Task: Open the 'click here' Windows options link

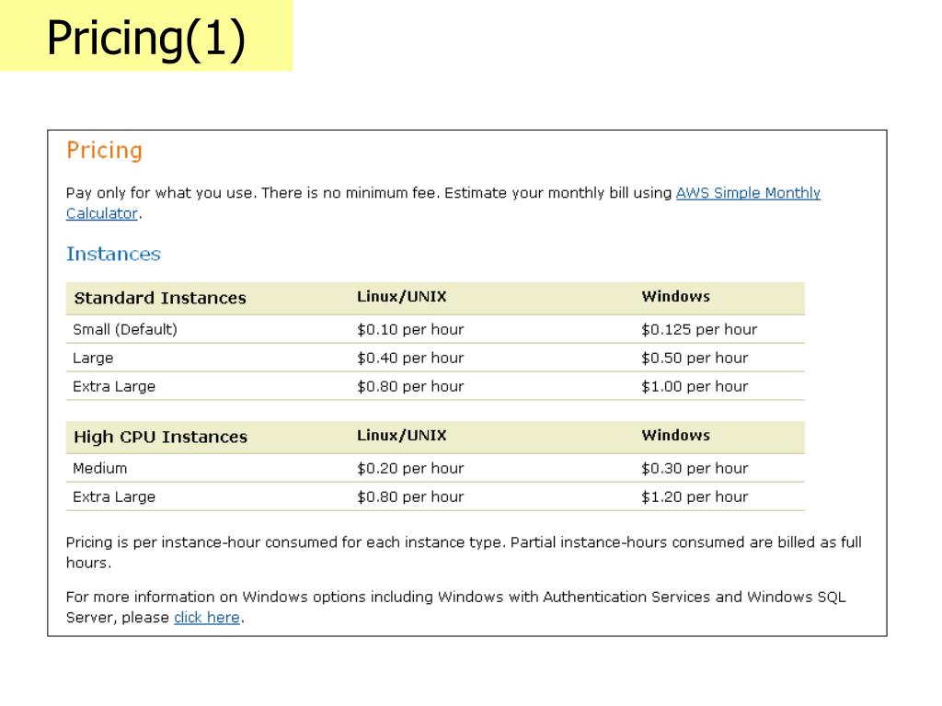Action: (207, 618)
